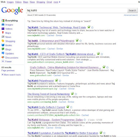Star the Grafix Softech // Current result
Viewport: 140px width, 137px height.
coord(71,107)
